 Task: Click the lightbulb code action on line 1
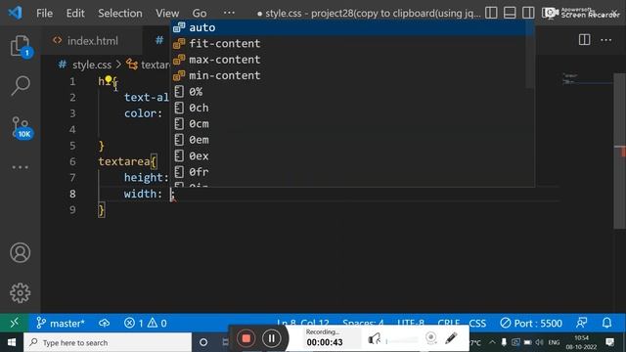click(x=109, y=80)
